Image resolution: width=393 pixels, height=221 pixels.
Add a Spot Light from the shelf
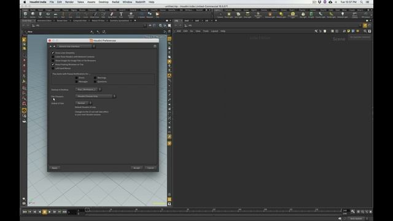point(238,15)
